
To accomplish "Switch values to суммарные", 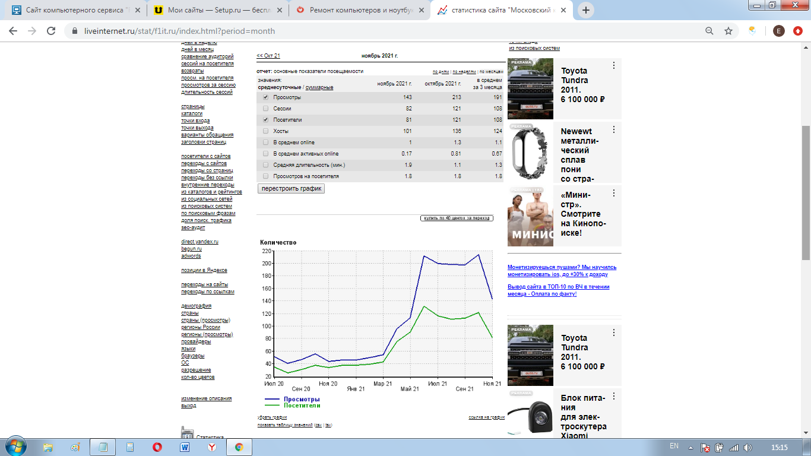I will [319, 87].
